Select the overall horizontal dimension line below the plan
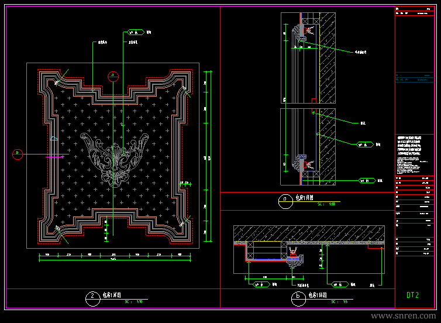The width and height of the screenshot is (441, 323). pos(115,260)
